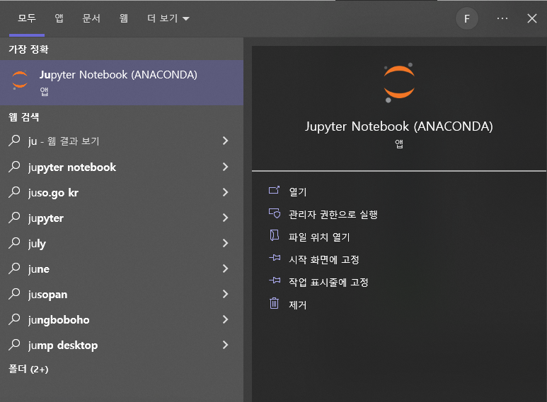This screenshot has width=547, height=402.
Task: Expand chevron for 'june' suggestion
Action: (x=225, y=268)
